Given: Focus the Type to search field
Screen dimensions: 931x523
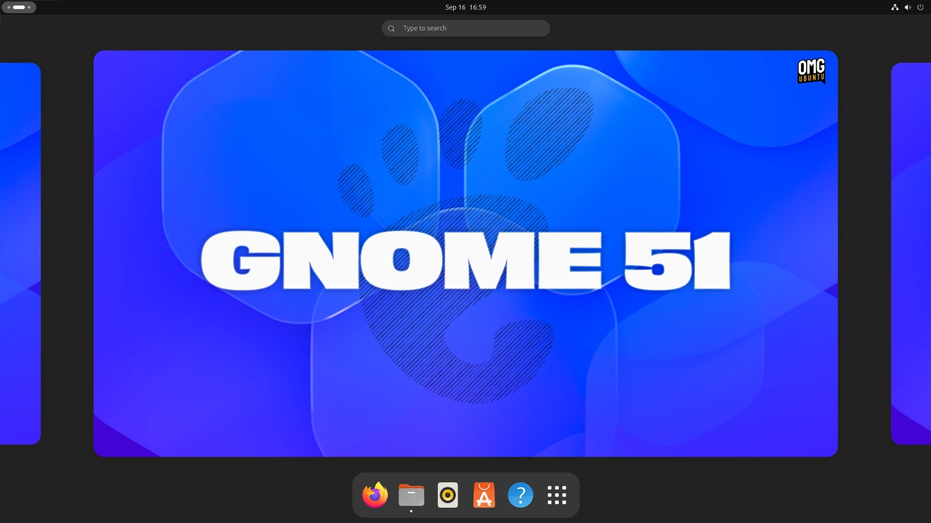Looking at the screenshot, I should (465, 28).
